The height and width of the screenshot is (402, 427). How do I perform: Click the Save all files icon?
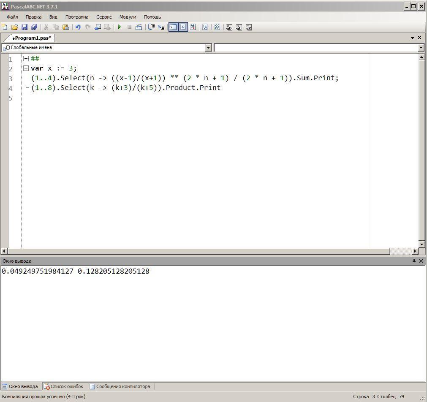(34, 27)
